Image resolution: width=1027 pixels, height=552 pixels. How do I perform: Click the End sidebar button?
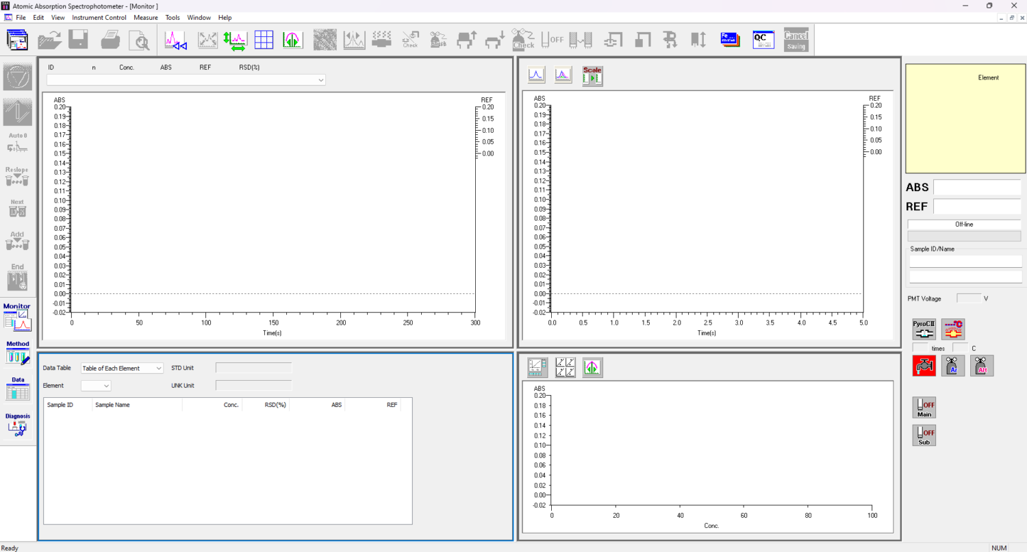pyautogui.click(x=18, y=276)
